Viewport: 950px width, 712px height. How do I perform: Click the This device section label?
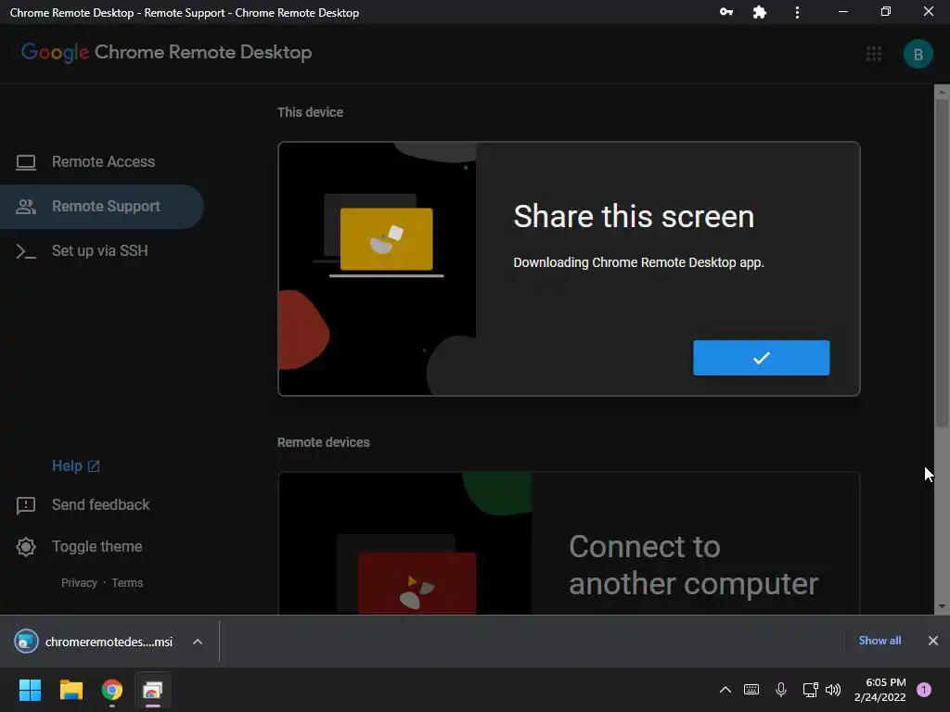pos(310,112)
